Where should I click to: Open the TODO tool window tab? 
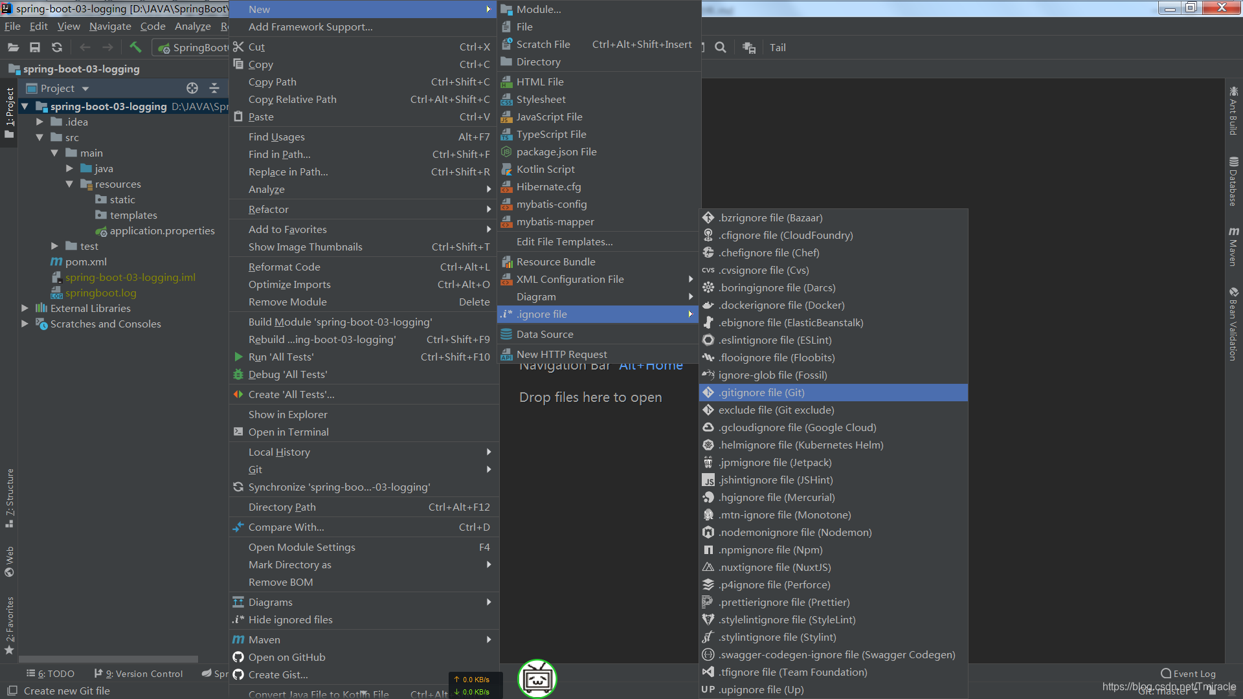[x=52, y=674]
